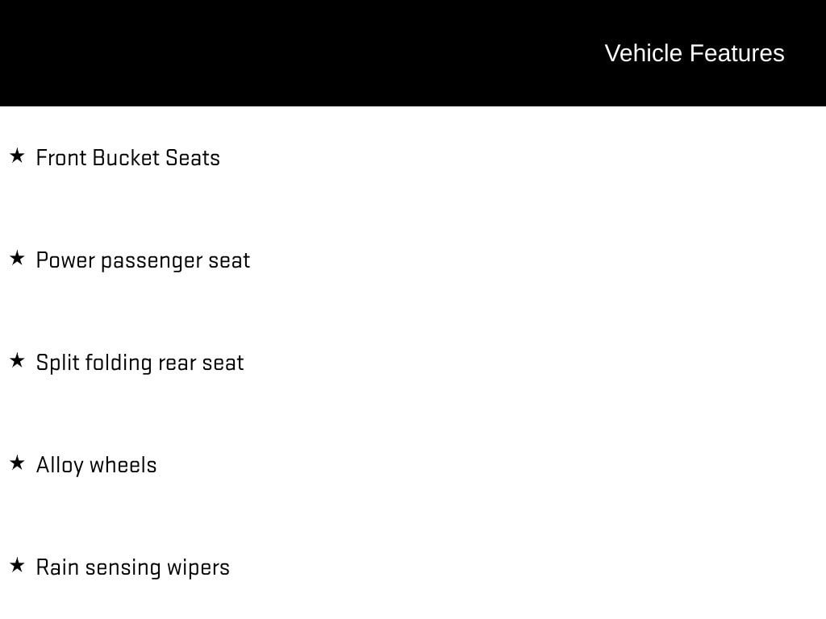Click the star bullet beside Front Bucket Seats

coord(17,156)
